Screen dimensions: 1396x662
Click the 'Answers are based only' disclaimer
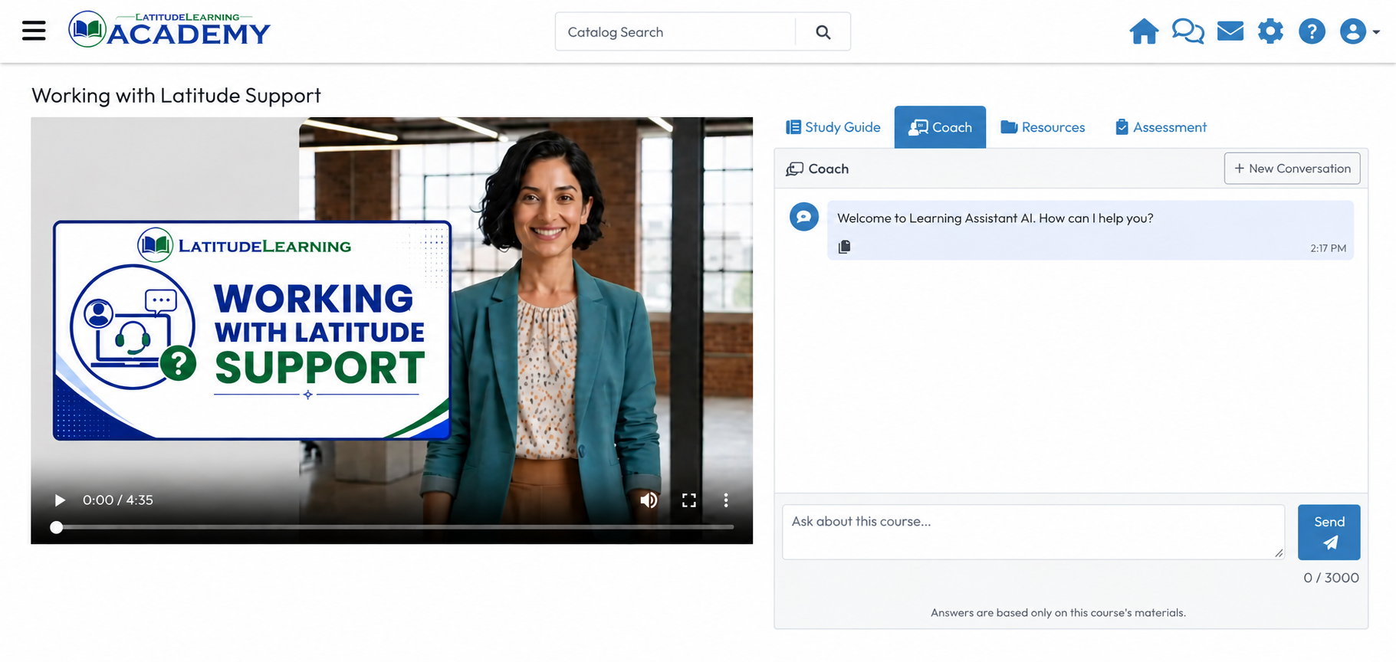pyautogui.click(x=1058, y=613)
